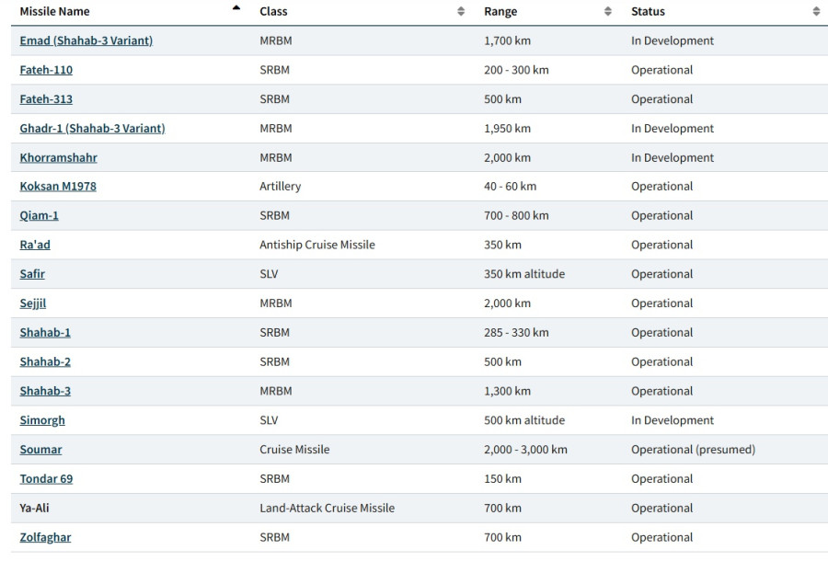Open the Emad (Shahab-3 Variant) link
828x561 pixels.
86,40
